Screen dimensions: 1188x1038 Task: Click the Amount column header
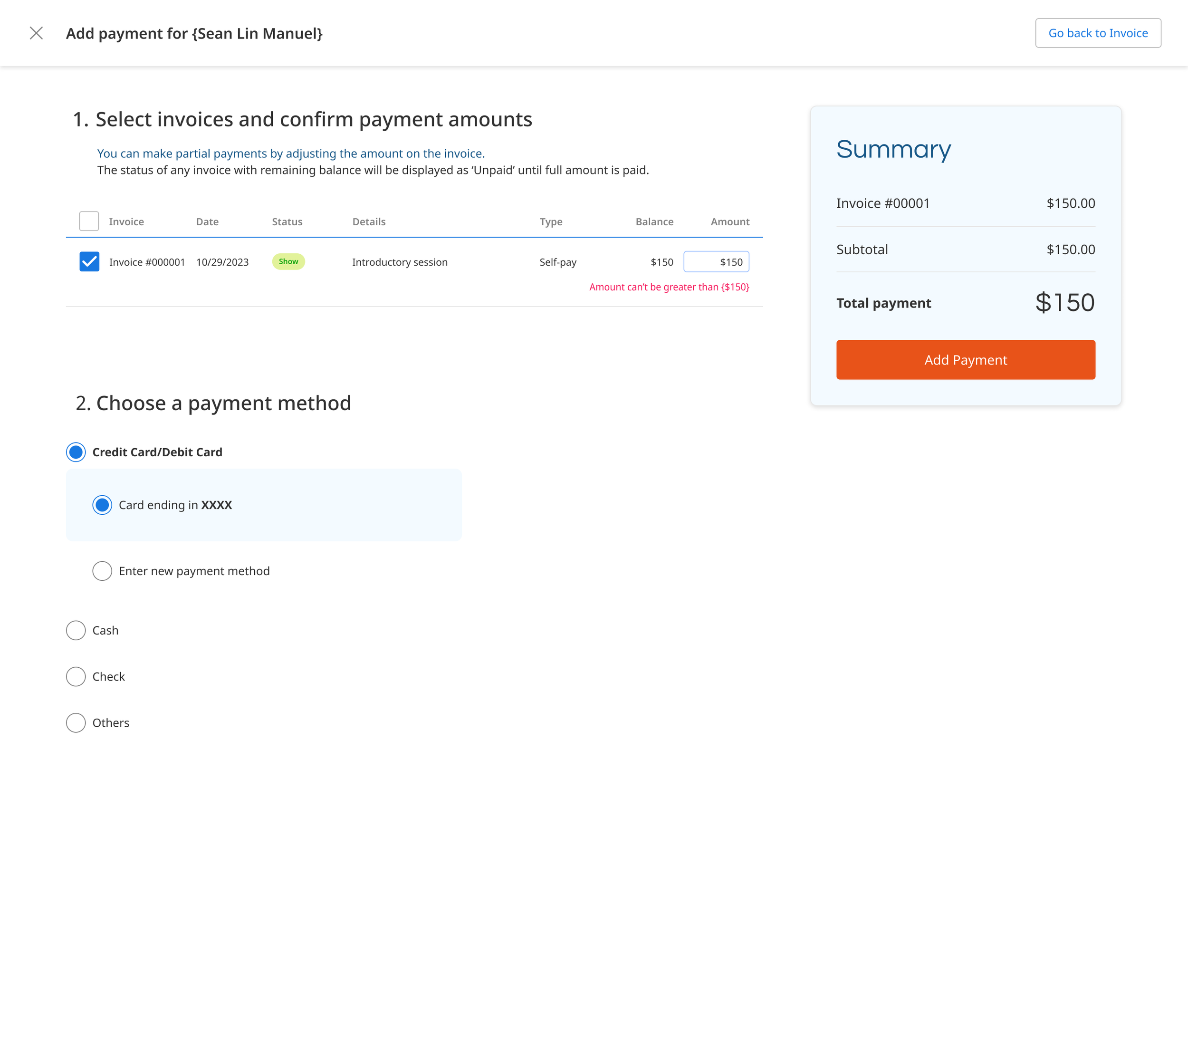(730, 222)
